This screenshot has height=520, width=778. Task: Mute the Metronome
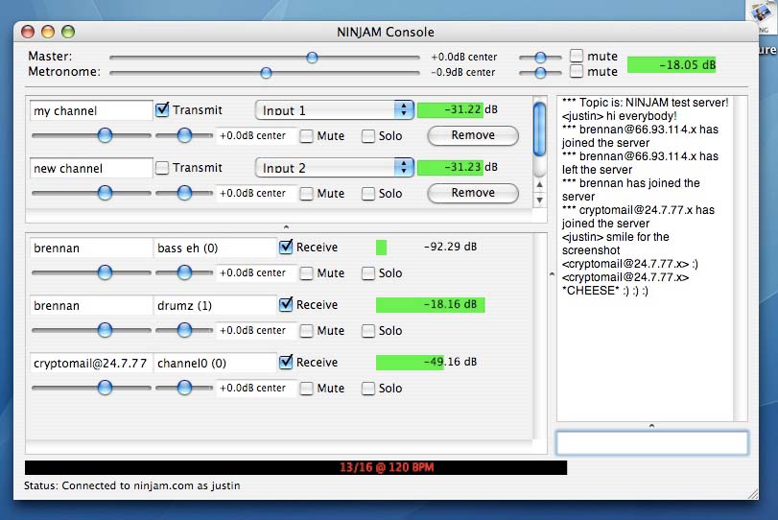(577, 72)
